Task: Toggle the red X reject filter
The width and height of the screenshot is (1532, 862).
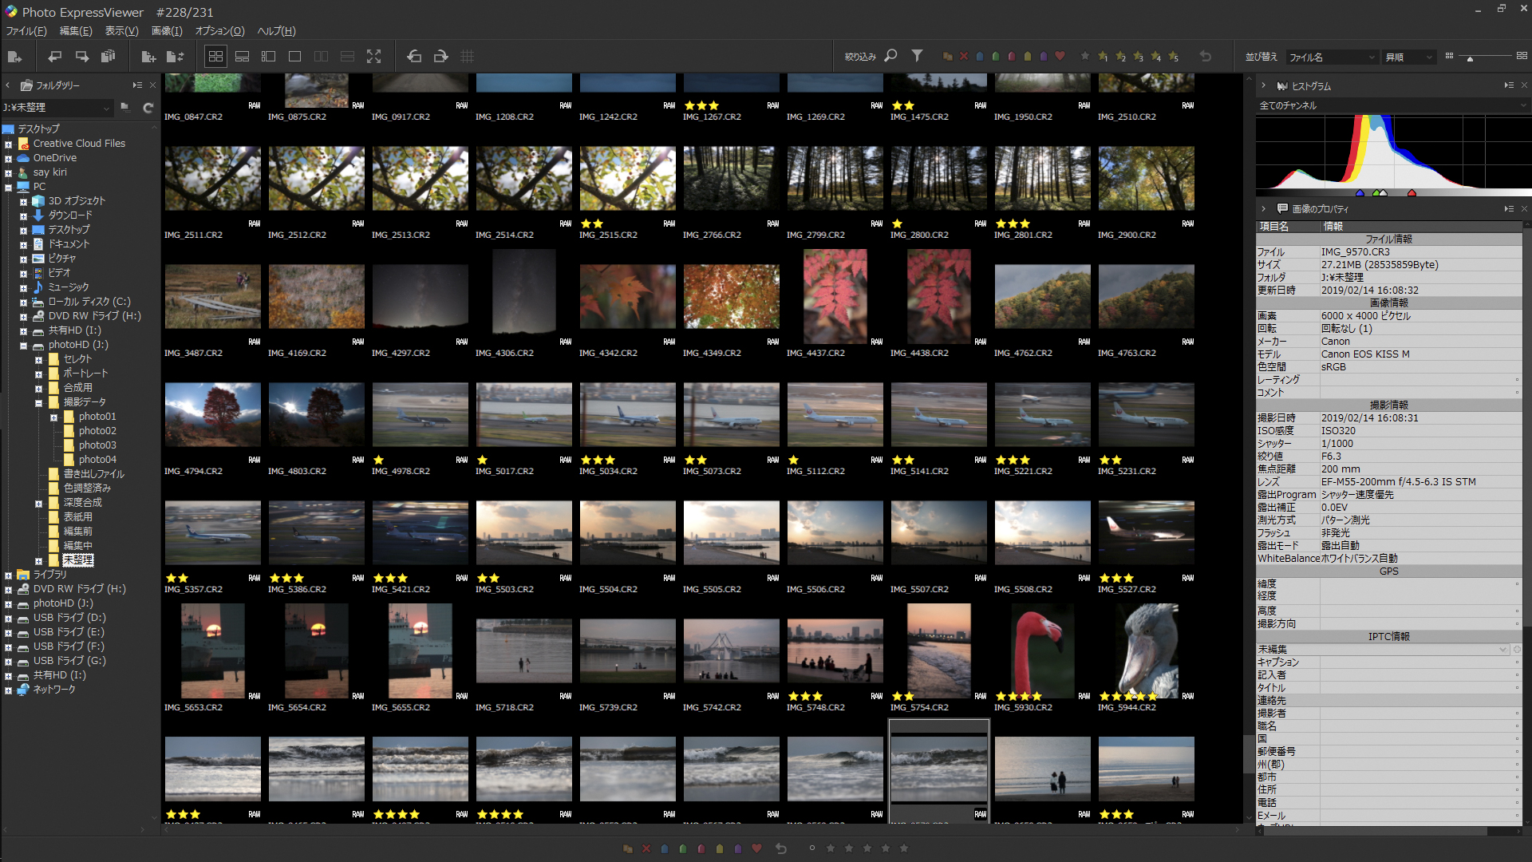Action: (964, 57)
